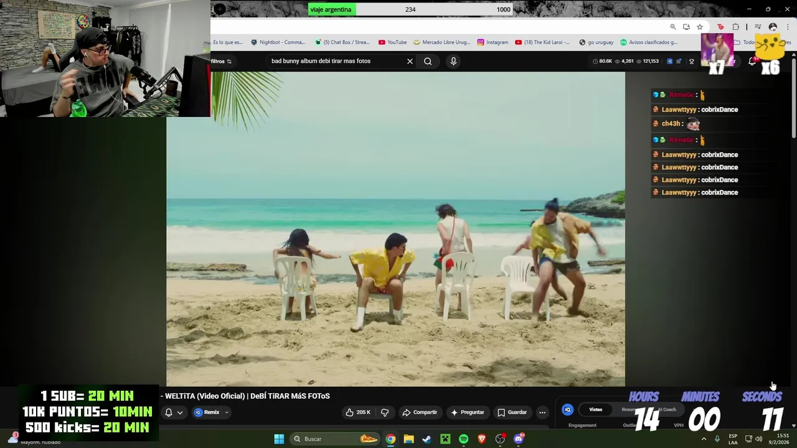This screenshot has width=797, height=448.
Task: Select the Vistas tab in the IQ panel
Action: pos(596,409)
